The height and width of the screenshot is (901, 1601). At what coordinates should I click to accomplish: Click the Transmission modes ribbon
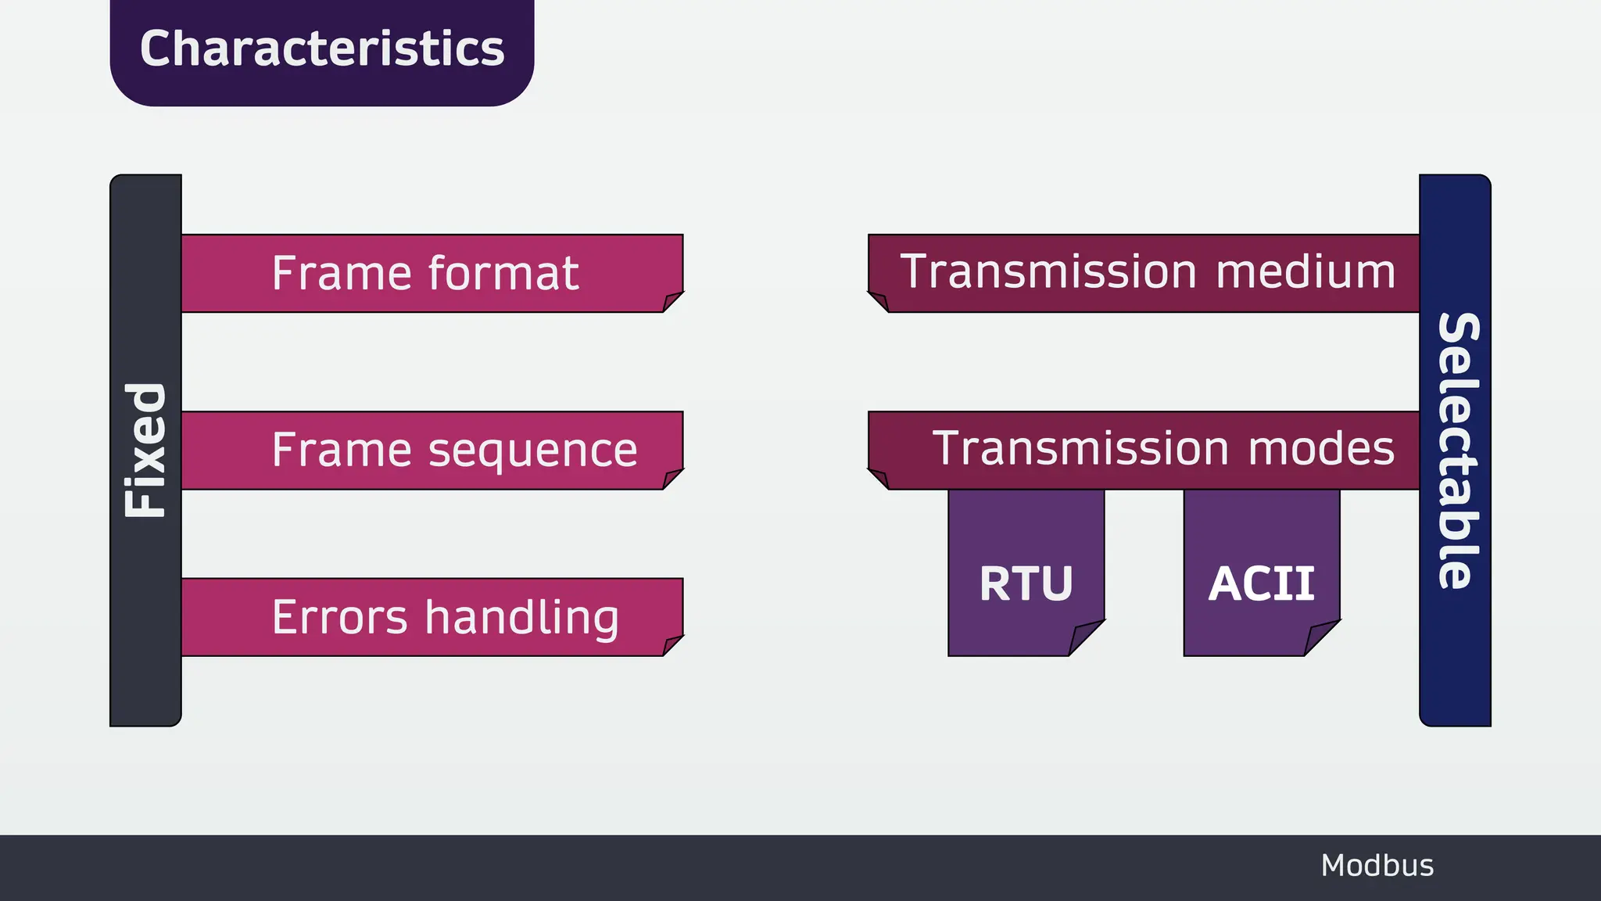click(x=1144, y=450)
